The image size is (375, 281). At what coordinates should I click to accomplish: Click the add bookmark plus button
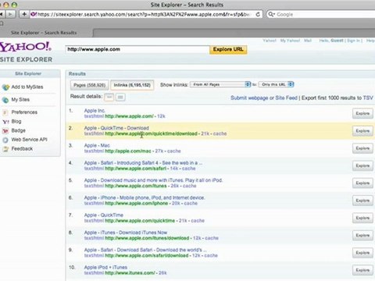click(x=24, y=14)
